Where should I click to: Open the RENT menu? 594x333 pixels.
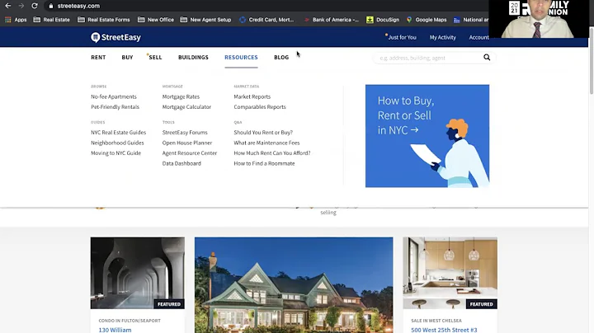click(x=98, y=57)
